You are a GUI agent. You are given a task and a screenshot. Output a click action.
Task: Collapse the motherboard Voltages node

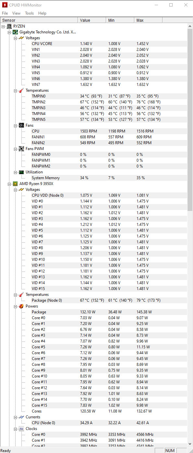pyautogui.click(x=16, y=38)
